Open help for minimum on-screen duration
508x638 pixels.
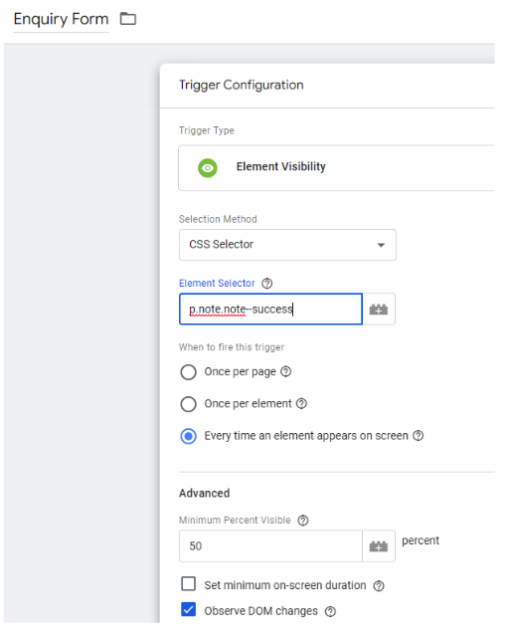point(379,586)
